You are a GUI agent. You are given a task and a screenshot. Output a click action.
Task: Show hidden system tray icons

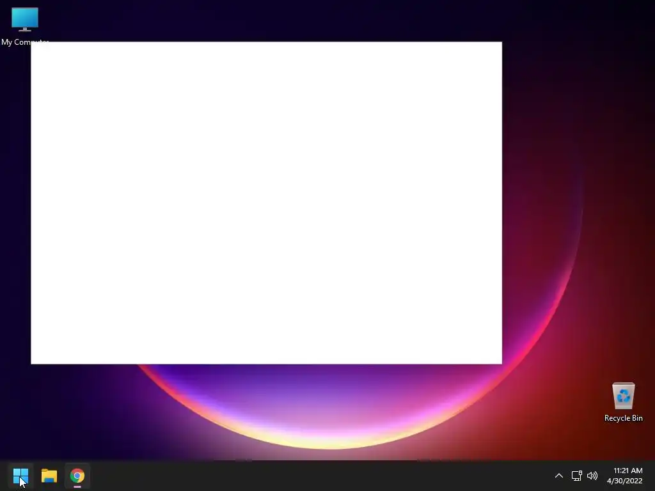pos(558,476)
